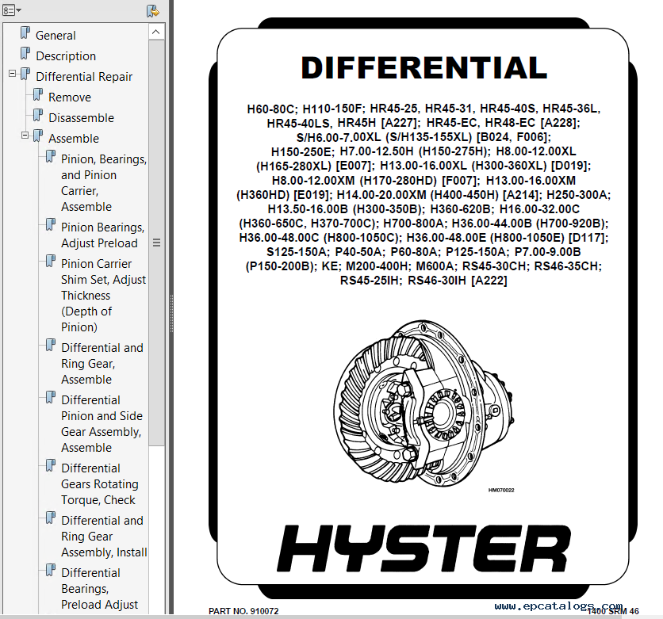Open Pinion Carrier Shim Set, Adjust Thickness
The height and width of the screenshot is (619, 663).
click(x=104, y=296)
